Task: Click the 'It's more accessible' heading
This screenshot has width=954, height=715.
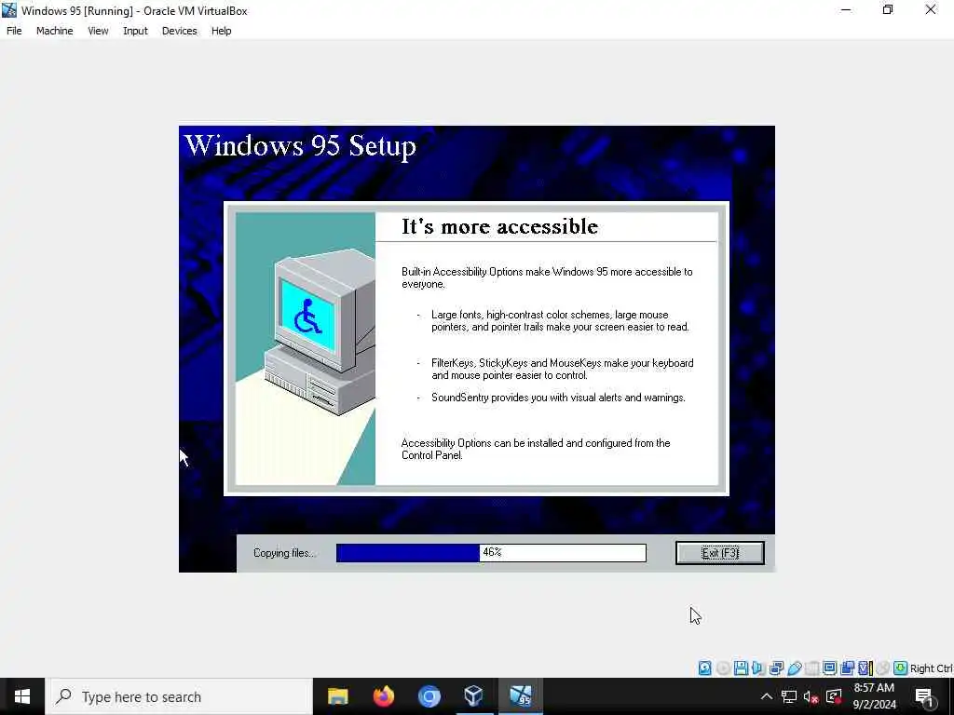Action: [499, 226]
